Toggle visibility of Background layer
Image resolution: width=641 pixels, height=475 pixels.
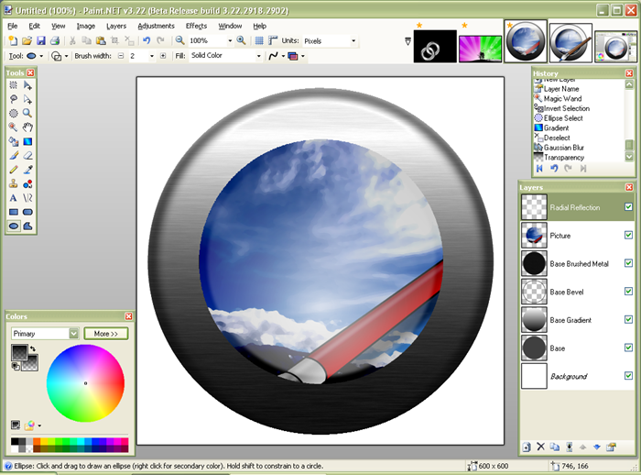(x=628, y=375)
